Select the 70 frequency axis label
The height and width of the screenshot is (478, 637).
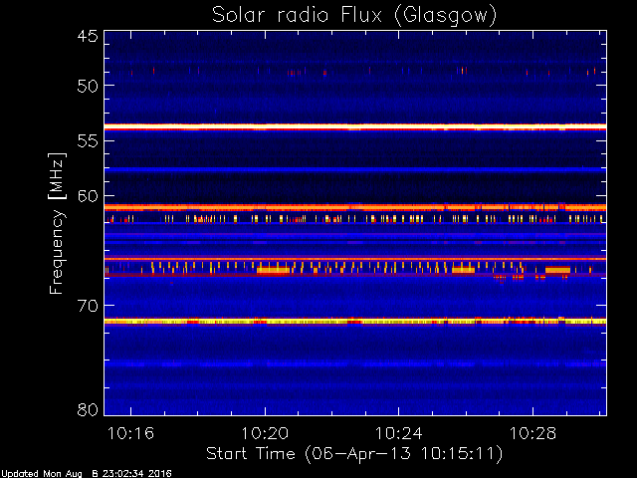pos(88,306)
